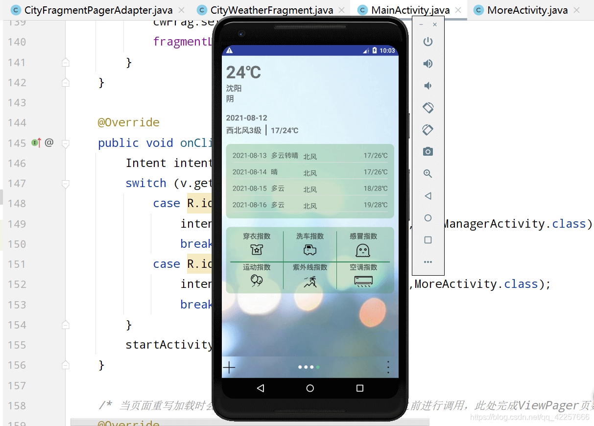
Task: Open extended controls via three-dot sidebar button
Action: click(428, 261)
